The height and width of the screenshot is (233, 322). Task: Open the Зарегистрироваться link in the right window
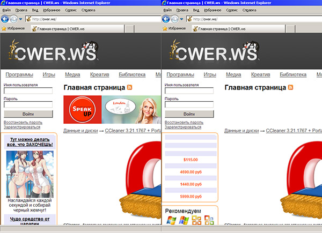[x=183, y=127]
